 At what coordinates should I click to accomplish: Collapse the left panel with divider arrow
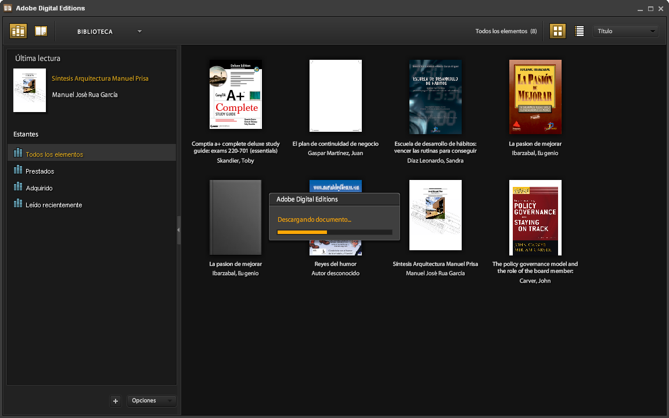179,230
